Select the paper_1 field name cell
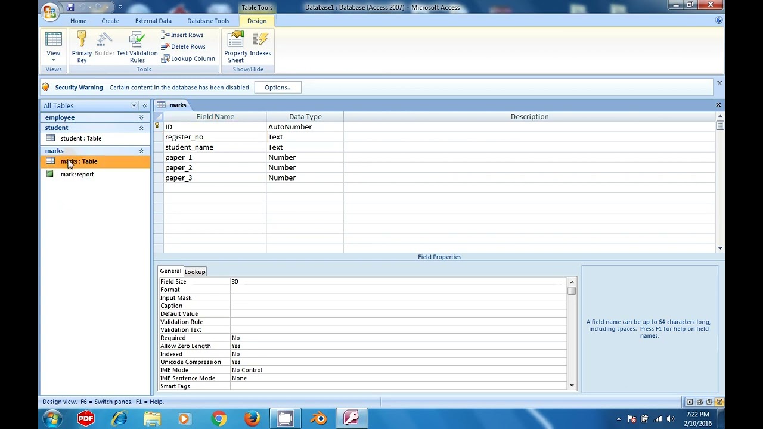Image resolution: width=763 pixels, height=429 pixels. point(215,157)
